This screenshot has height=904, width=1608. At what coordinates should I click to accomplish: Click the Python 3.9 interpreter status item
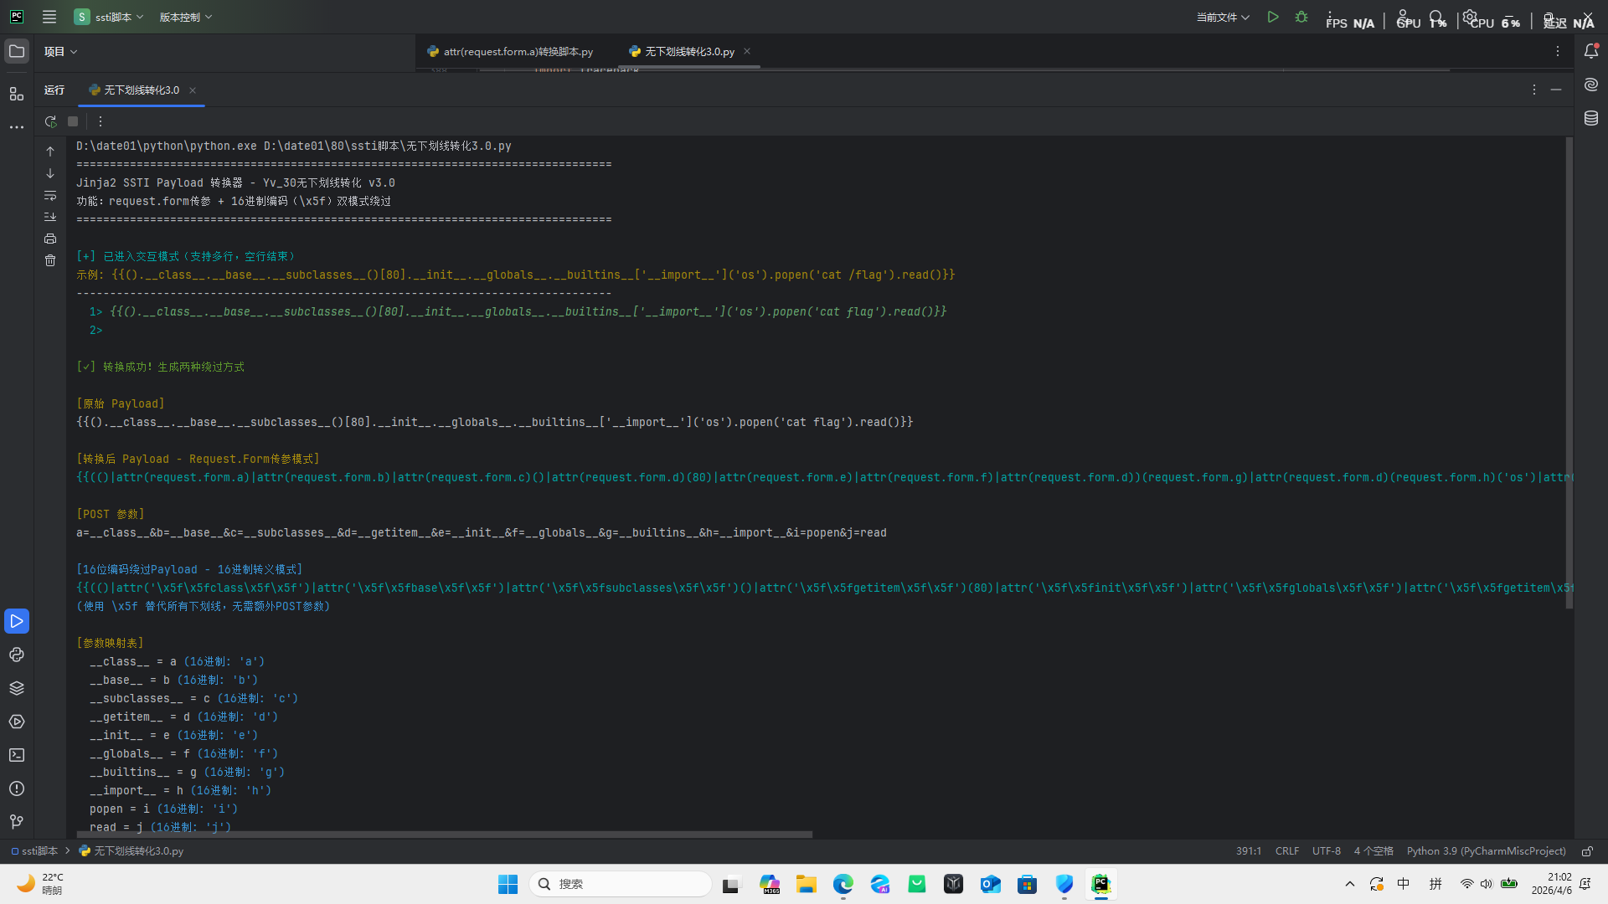[1485, 850]
